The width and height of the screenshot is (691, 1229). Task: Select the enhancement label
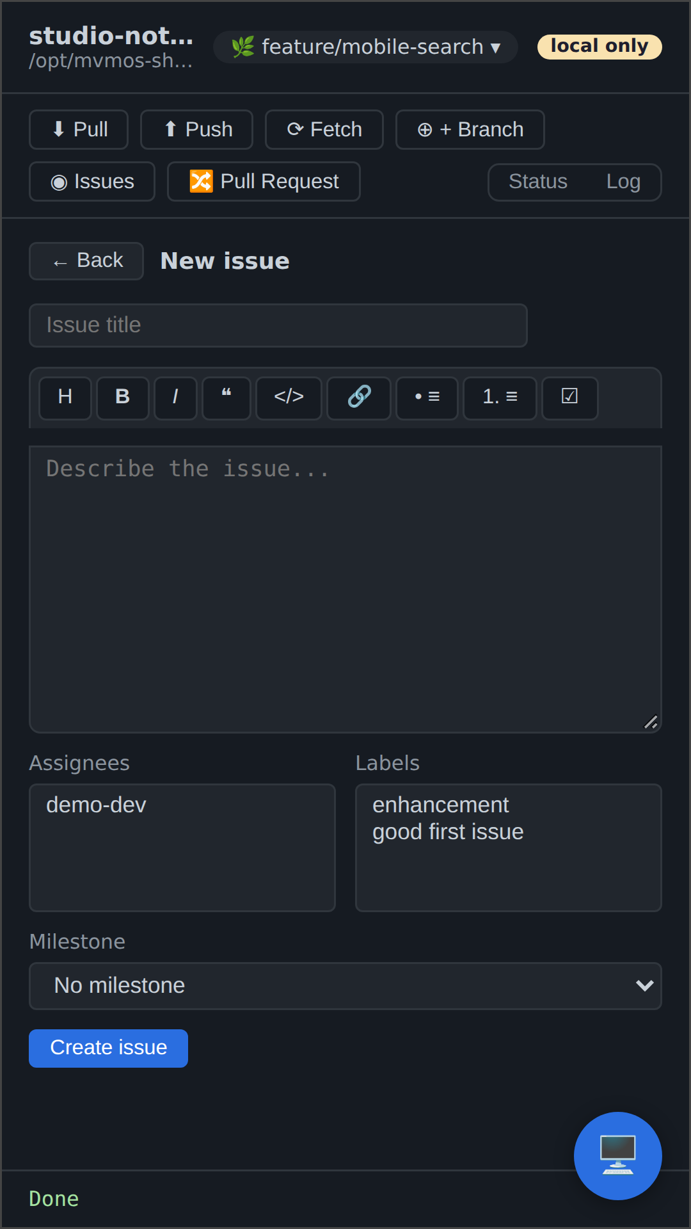click(509, 805)
